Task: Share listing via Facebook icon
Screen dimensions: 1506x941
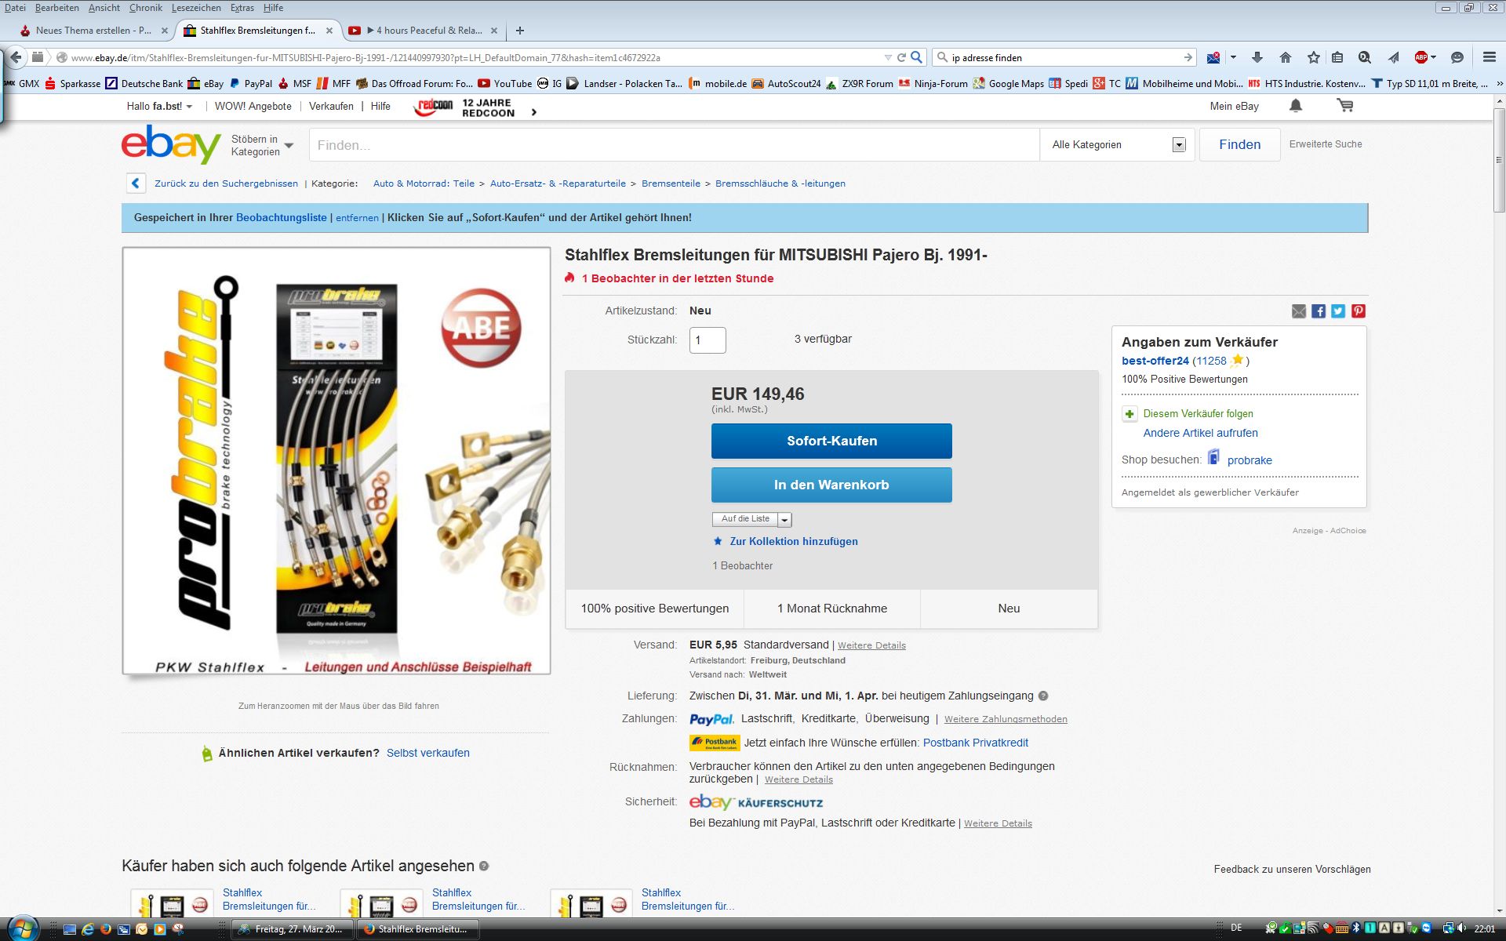Action: click(x=1319, y=311)
